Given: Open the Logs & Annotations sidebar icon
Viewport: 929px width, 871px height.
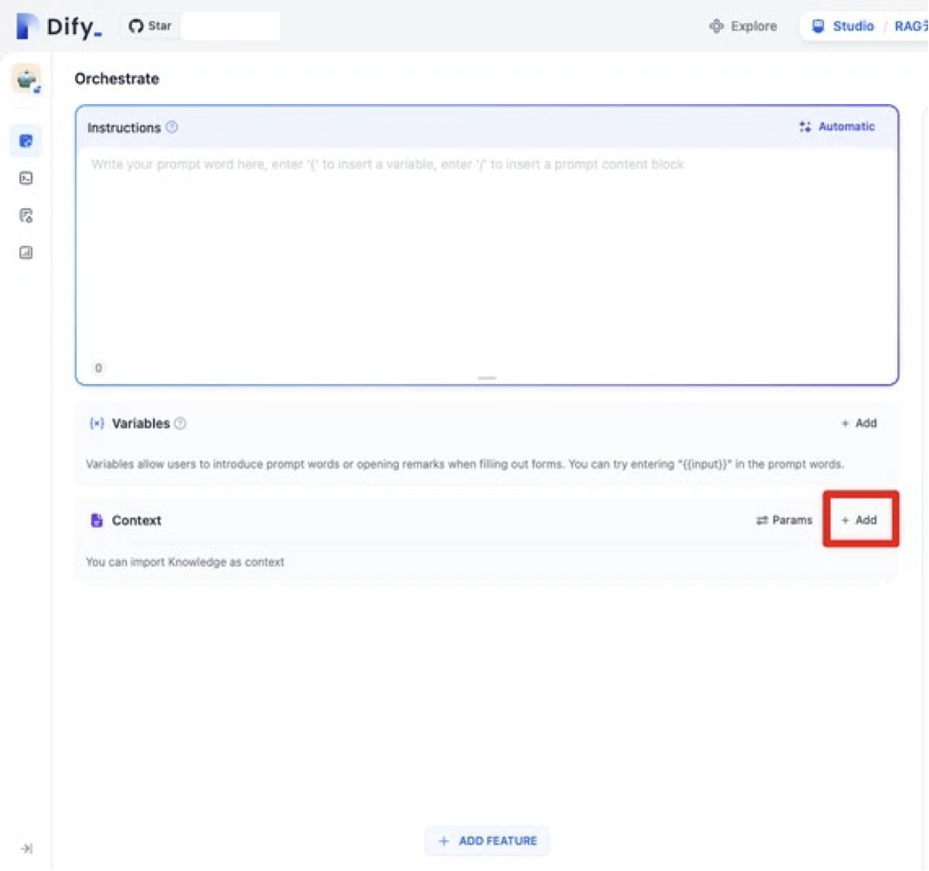Looking at the screenshot, I should [26, 216].
